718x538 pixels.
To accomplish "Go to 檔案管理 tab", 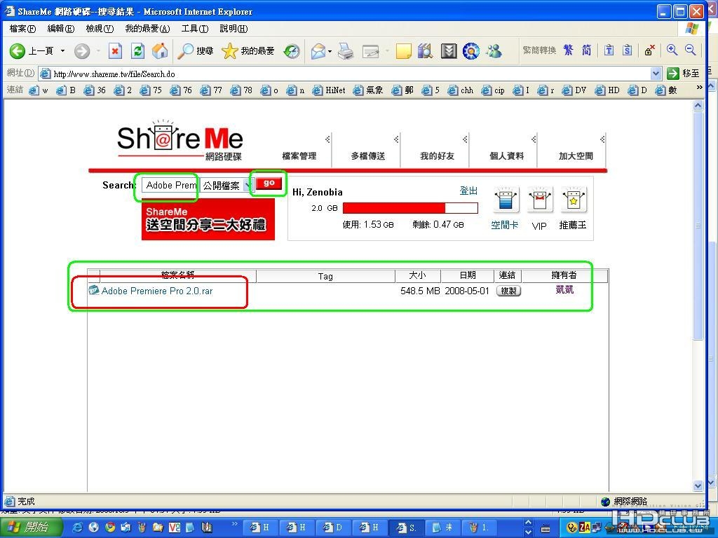I will click(299, 156).
